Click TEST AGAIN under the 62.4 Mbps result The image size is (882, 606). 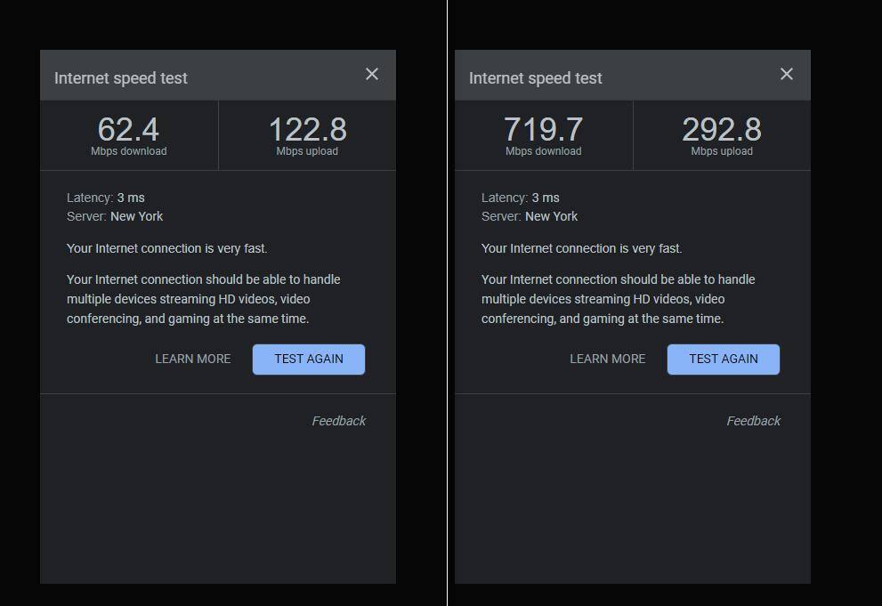pyautogui.click(x=309, y=360)
